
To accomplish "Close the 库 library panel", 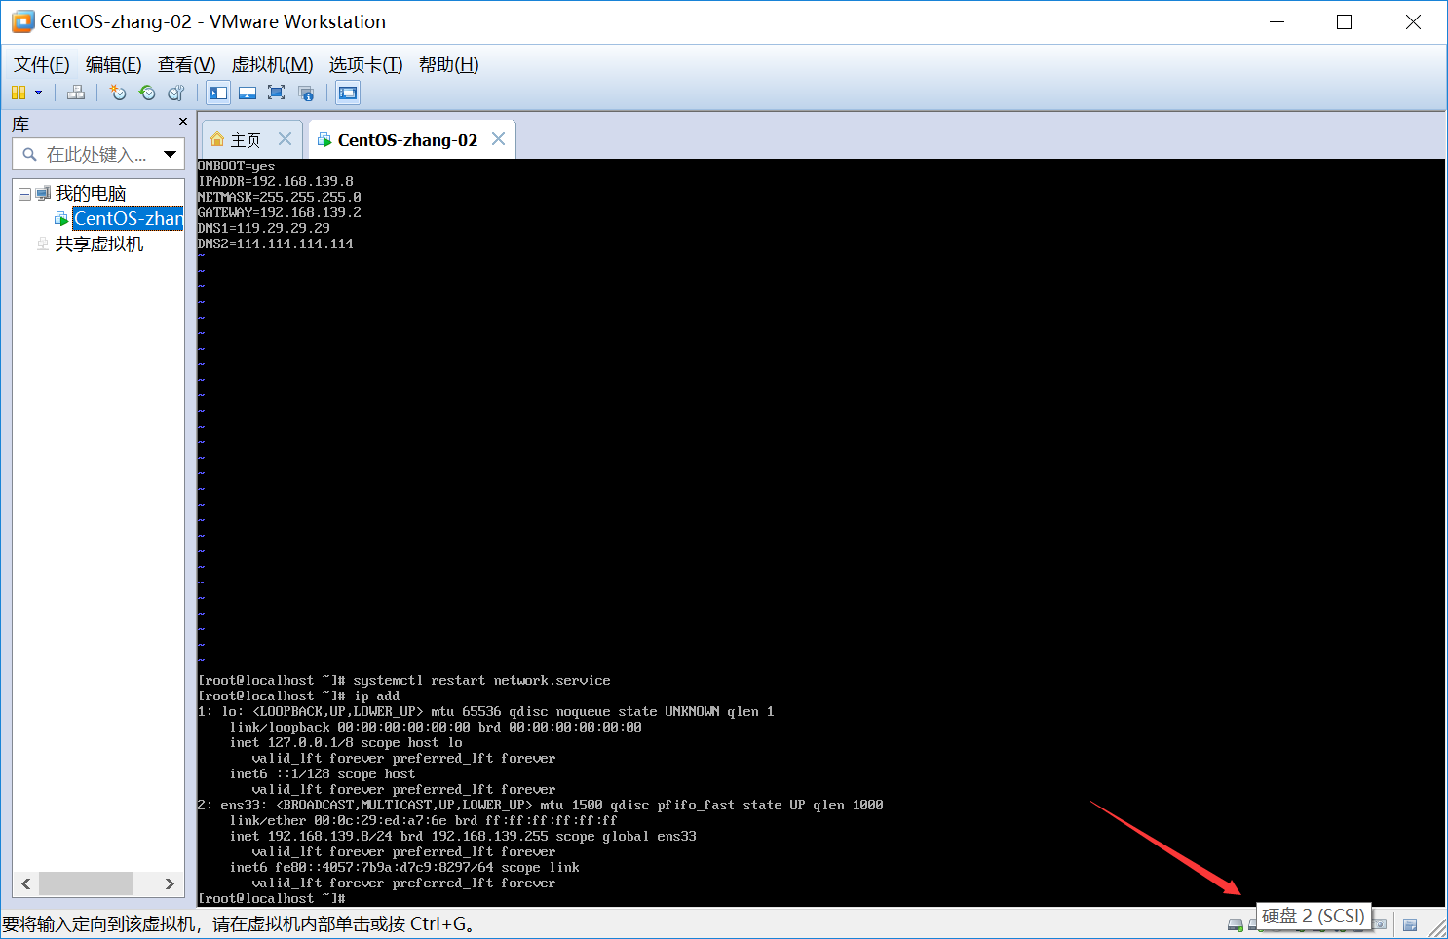I will [182, 122].
